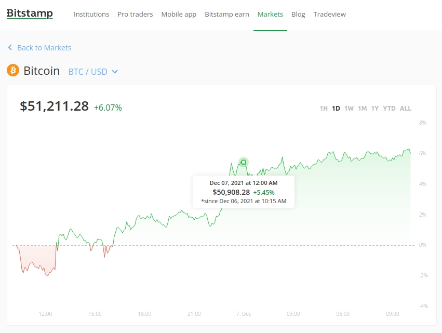Click the +5.45% tooltip change
The image size is (442, 333).
click(x=264, y=193)
